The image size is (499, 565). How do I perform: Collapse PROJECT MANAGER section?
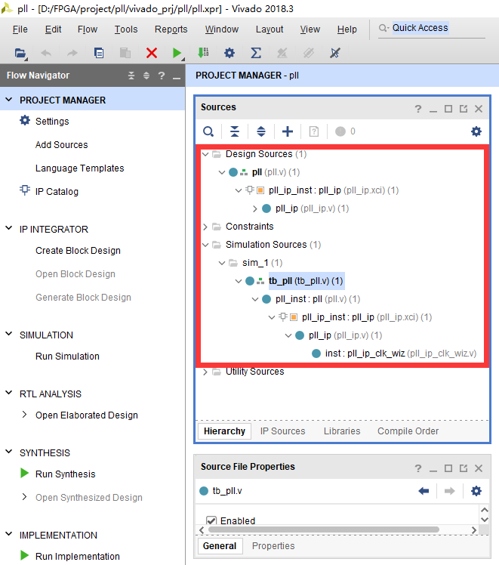(9, 100)
